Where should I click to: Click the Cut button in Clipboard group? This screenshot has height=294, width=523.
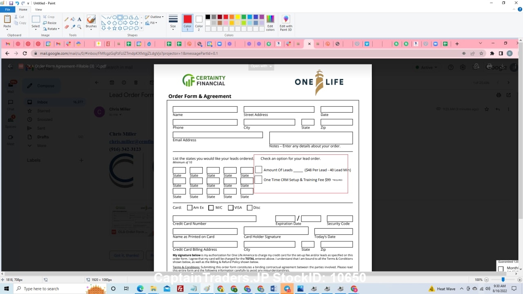(x=20, y=17)
